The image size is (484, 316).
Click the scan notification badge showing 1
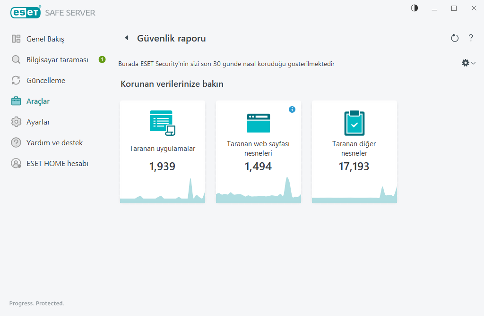(x=102, y=59)
